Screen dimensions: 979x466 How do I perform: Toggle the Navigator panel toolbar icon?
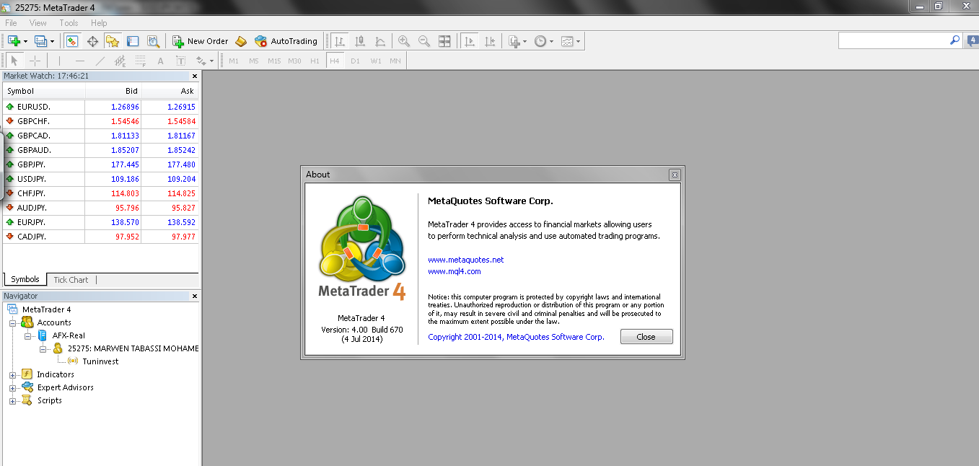(112, 41)
